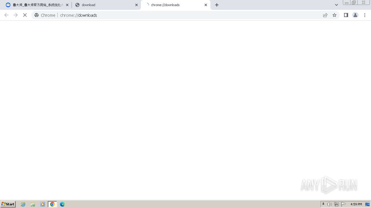This screenshot has width=371, height=208.
Task: Bookmark this tab with star icon
Action: tap(334, 15)
